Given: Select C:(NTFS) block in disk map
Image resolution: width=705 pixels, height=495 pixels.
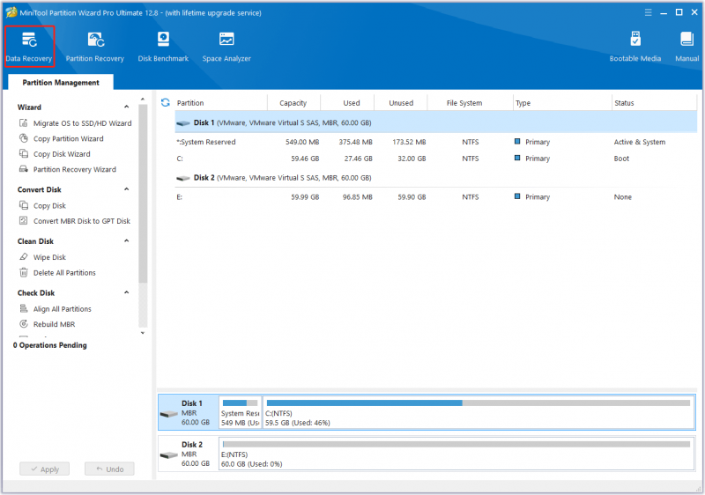Looking at the screenshot, I should 479,412.
